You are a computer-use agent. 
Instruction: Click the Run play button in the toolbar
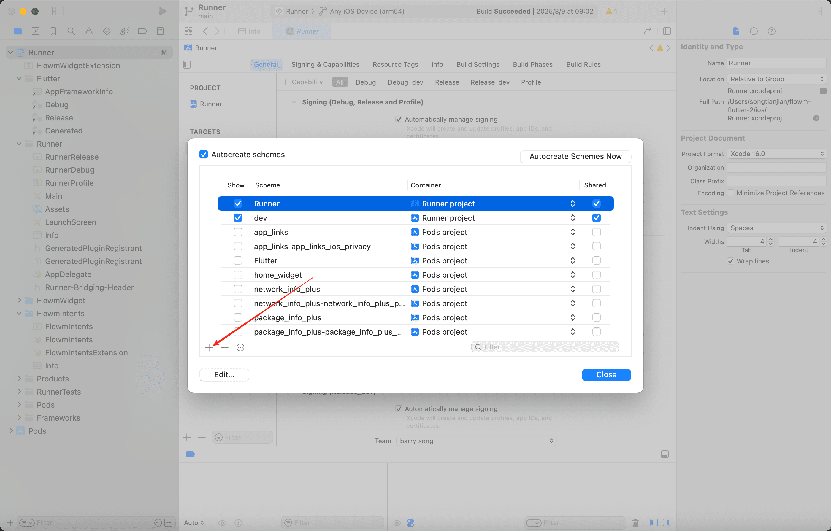[x=163, y=11]
